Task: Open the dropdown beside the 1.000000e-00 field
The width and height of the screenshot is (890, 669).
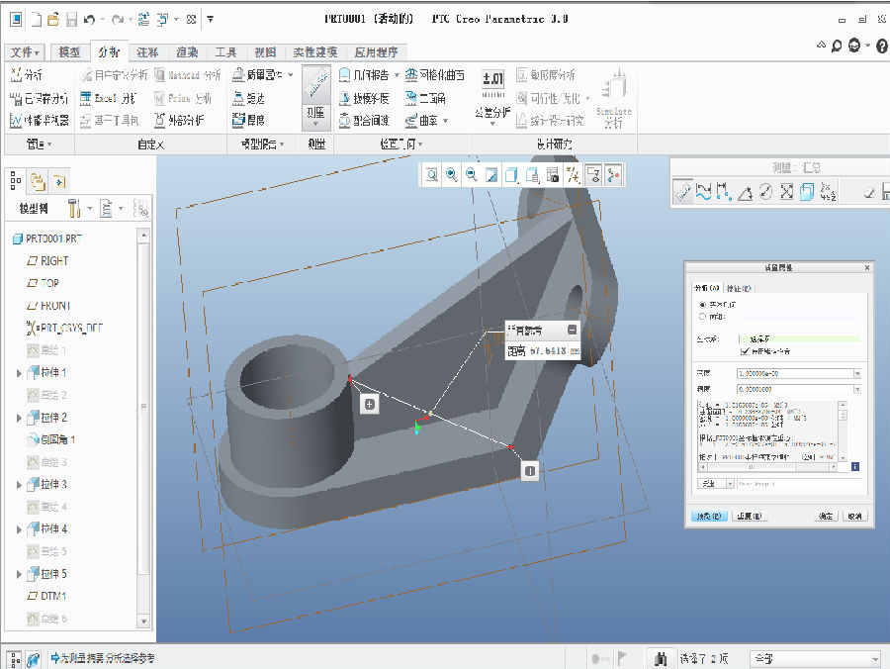Action: click(856, 374)
